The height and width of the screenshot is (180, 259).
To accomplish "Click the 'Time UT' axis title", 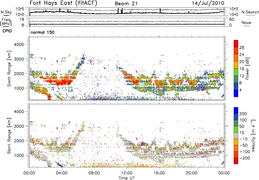I will pos(127,178).
